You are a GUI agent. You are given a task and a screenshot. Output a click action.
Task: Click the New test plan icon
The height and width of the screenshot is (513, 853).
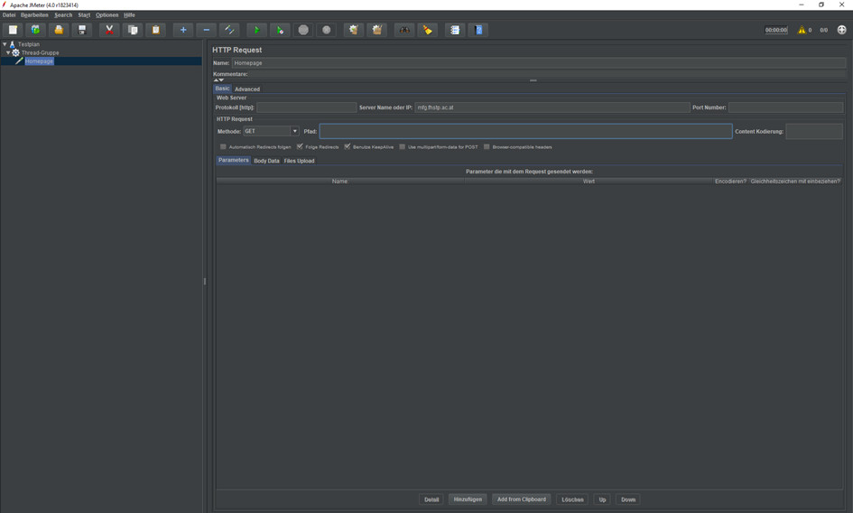click(13, 30)
